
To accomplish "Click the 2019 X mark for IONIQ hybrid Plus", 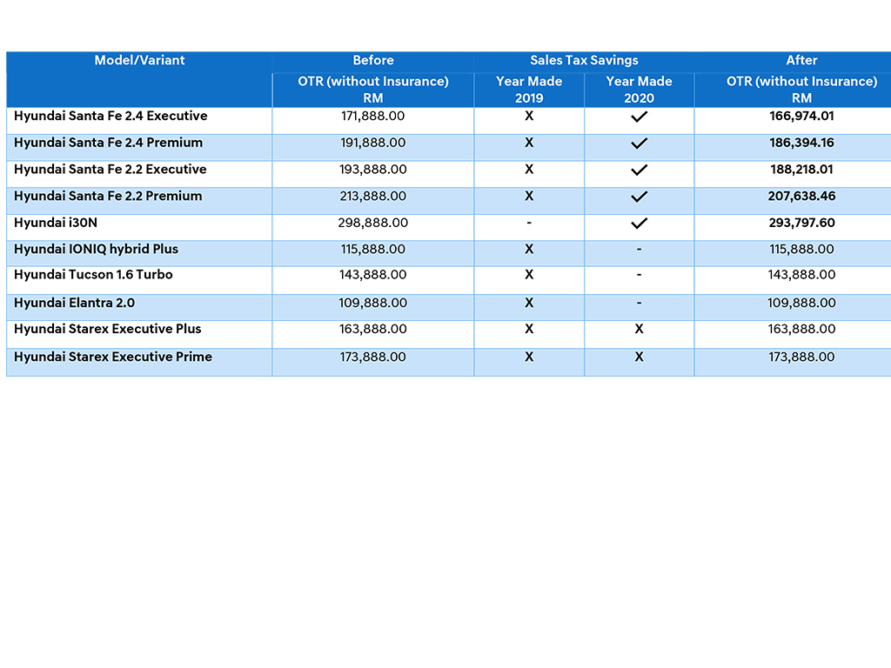I will point(529,249).
